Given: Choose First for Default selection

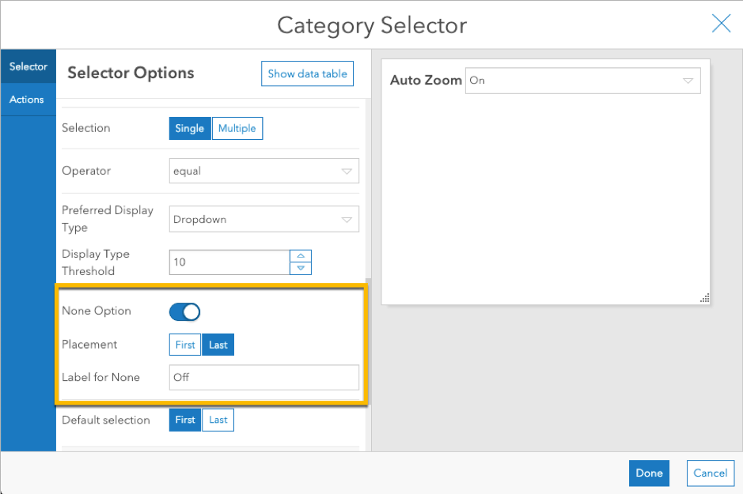Looking at the screenshot, I should pos(185,420).
